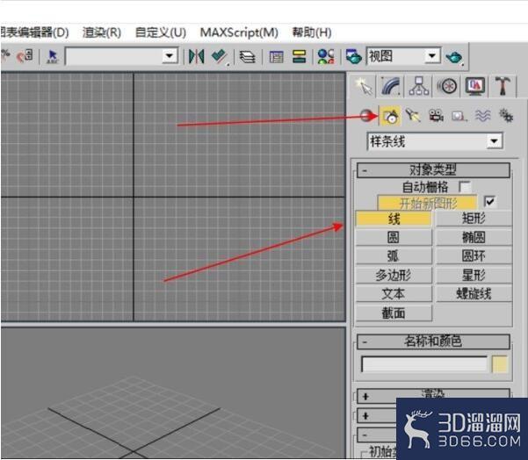
Task: Uncheck the Start New Shape checkbox
Action: tap(489, 202)
